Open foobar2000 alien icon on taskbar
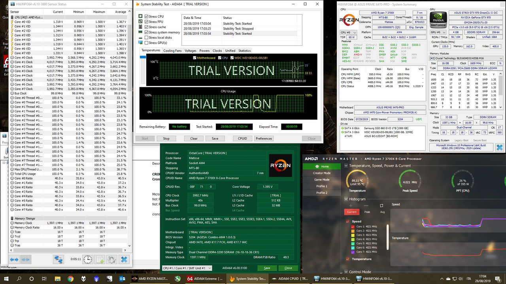The height and width of the screenshot is (284, 506). [x=83, y=278]
